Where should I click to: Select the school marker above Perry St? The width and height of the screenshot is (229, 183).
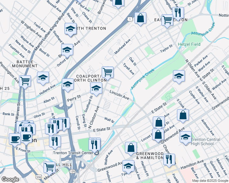[96, 89]
